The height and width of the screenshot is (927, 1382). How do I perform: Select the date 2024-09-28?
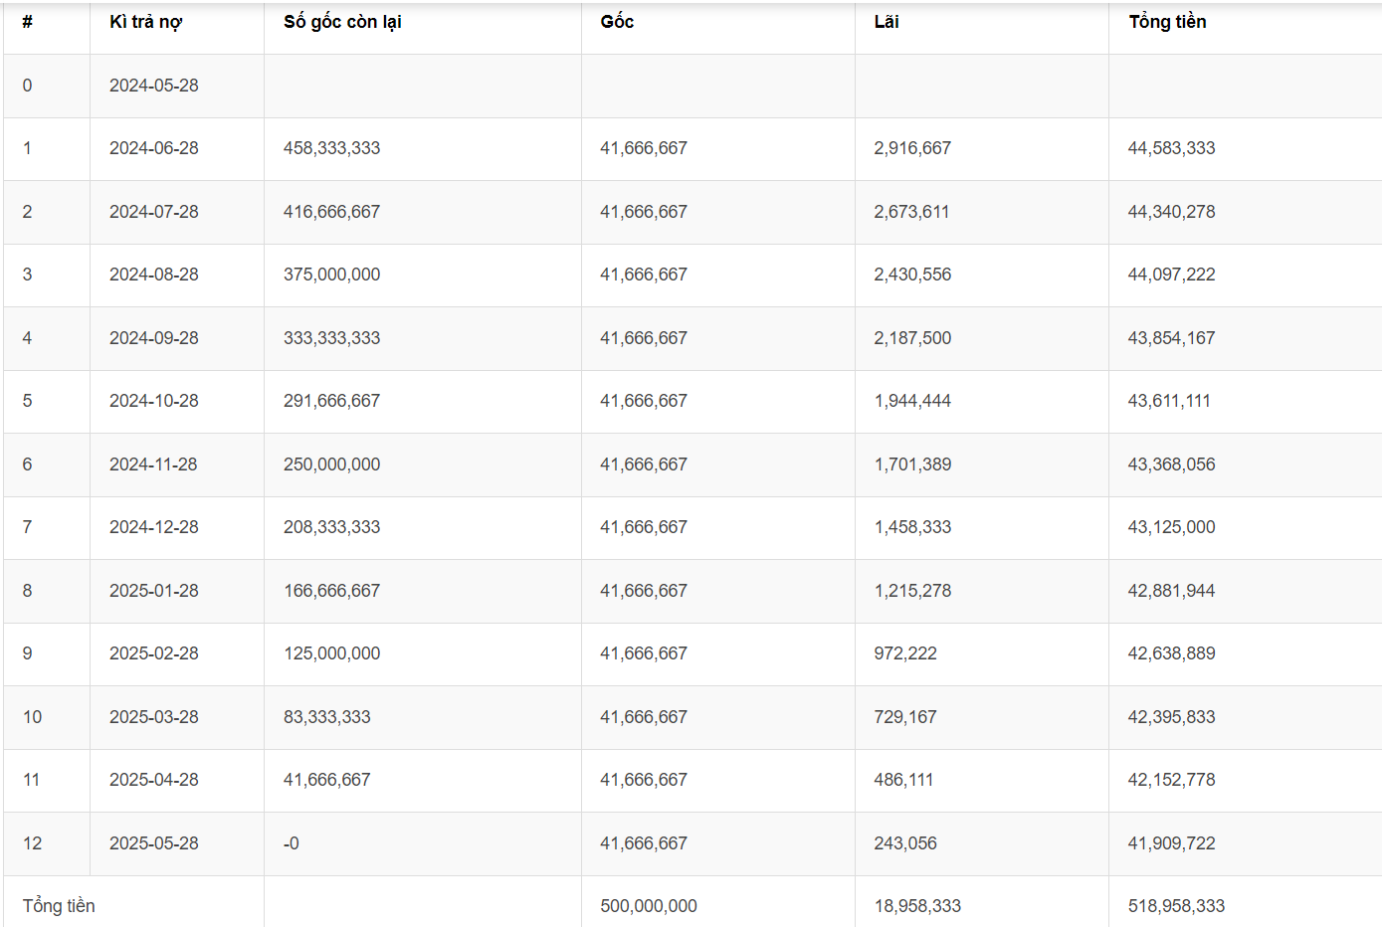(154, 338)
